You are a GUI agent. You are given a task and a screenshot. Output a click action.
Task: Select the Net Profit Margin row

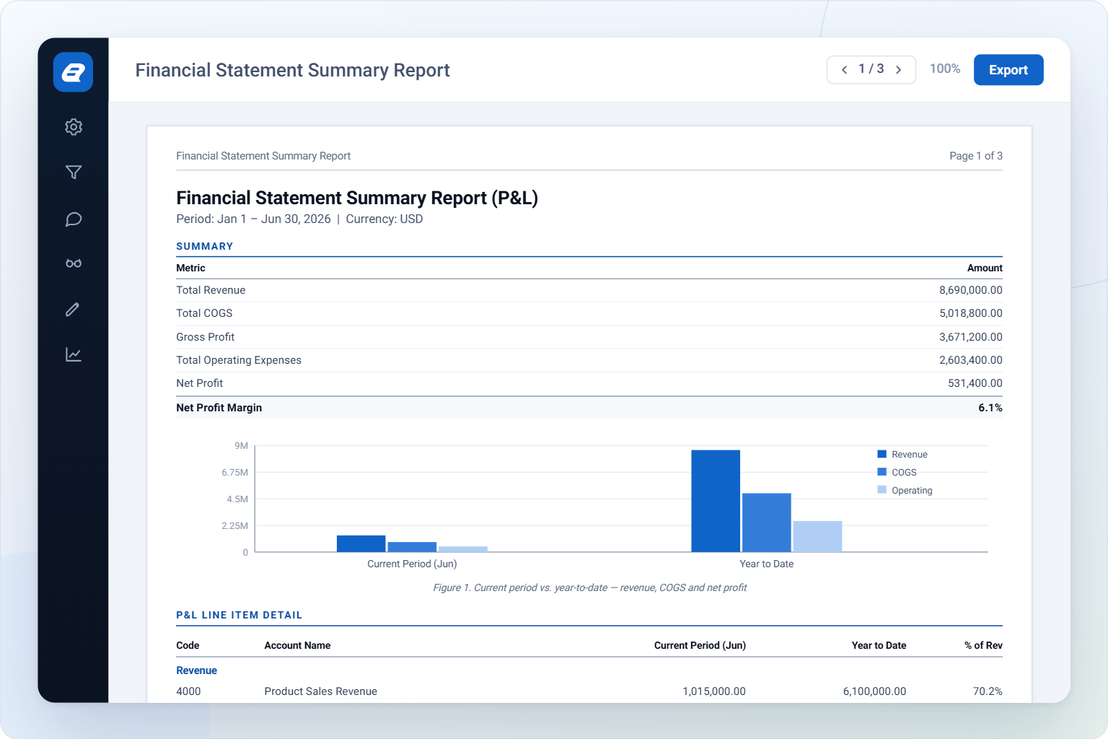[589, 408]
